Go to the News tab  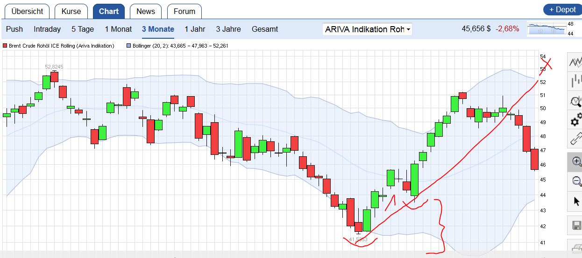tap(146, 11)
